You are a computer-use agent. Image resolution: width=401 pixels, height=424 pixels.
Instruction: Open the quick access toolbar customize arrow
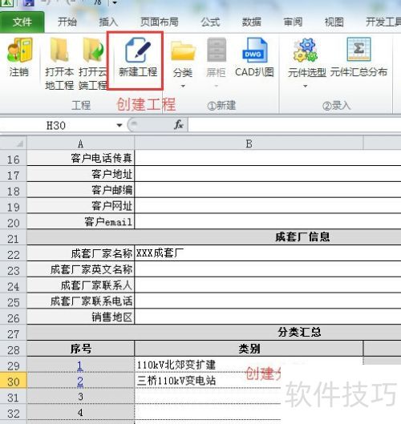(x=115, y=2)
